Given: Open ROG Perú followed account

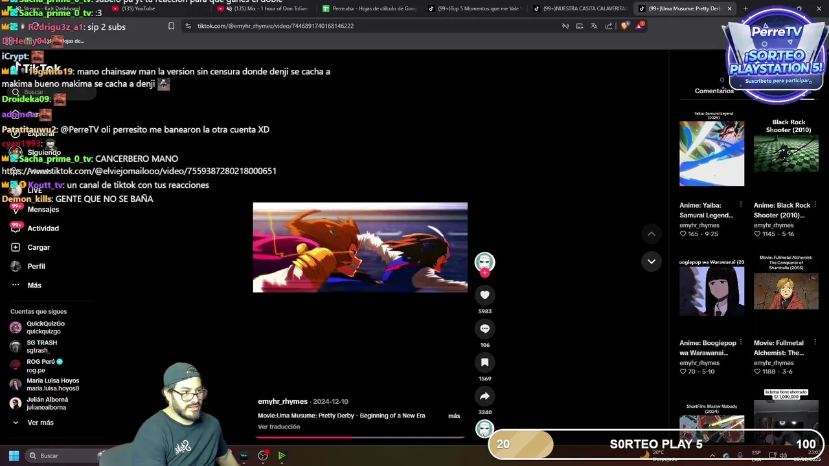Looking at the screenshot, I should click(x=36, y=366).
